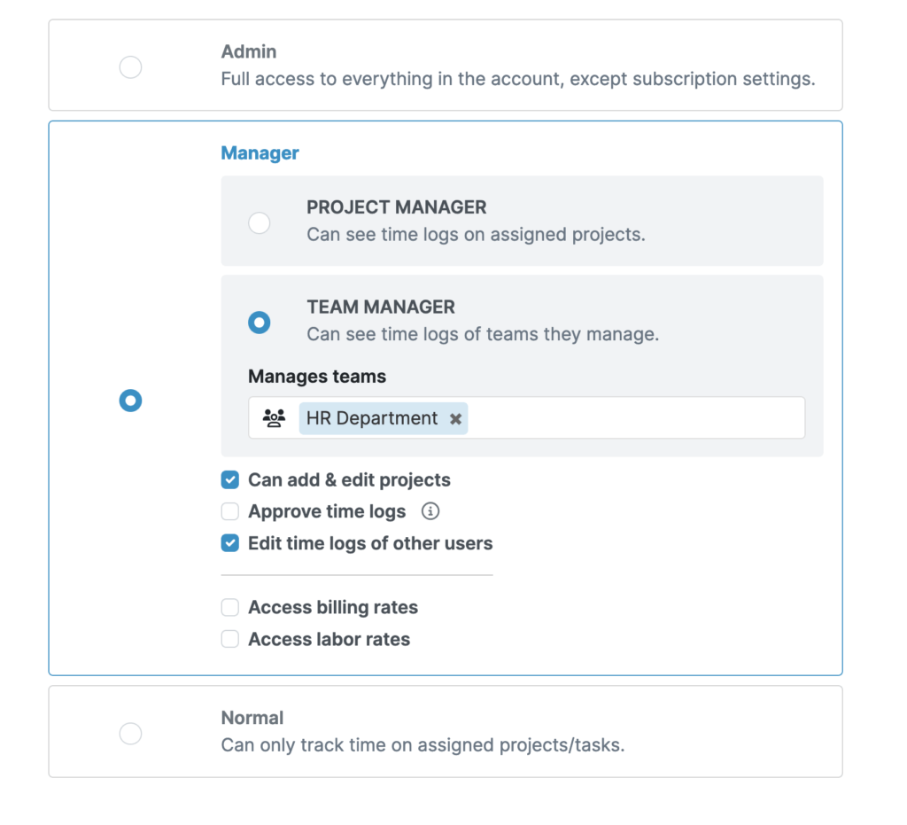Viewport: 907px width, 825px height.
Task: Remove the HR Department team tag
Action: pyautogui.click(x=455, y=418)
